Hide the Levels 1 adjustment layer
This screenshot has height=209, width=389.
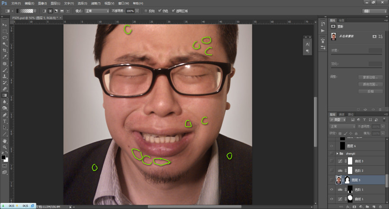(332, 190)
